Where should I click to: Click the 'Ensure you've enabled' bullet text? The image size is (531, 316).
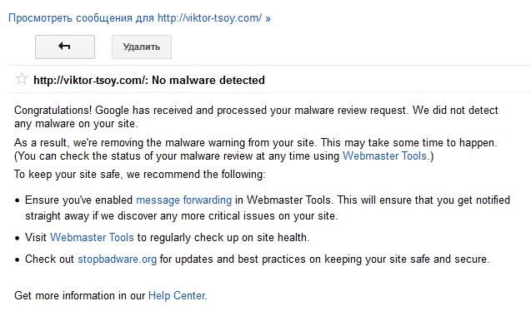point(79,200)
